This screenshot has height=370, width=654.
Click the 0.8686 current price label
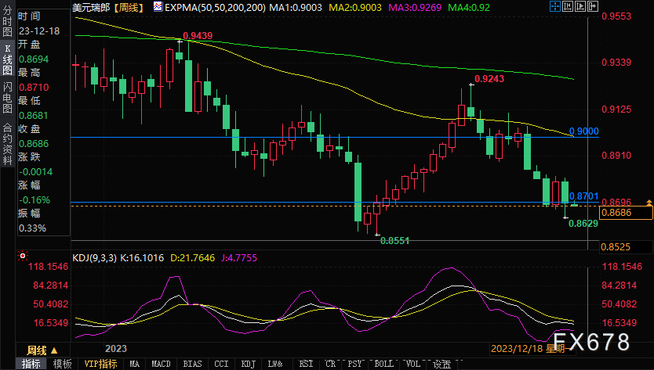tap(615, 212)
